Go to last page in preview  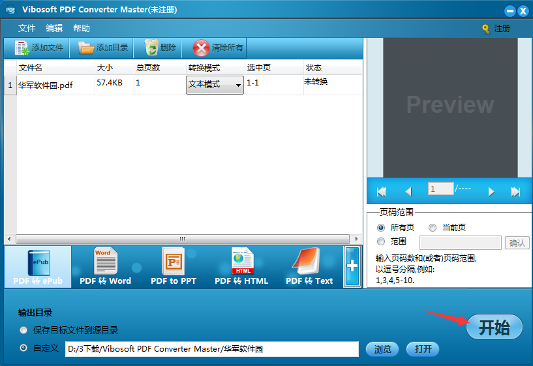[515, 192]
